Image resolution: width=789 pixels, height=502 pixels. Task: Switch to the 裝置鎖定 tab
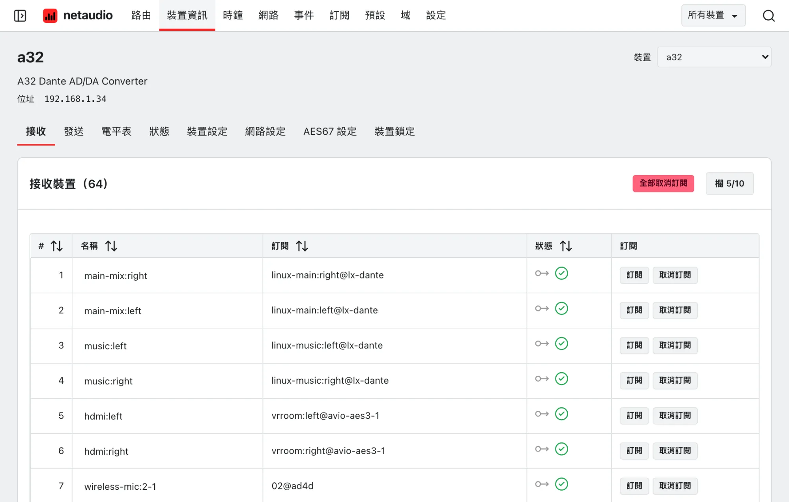[x=394, y=131]
